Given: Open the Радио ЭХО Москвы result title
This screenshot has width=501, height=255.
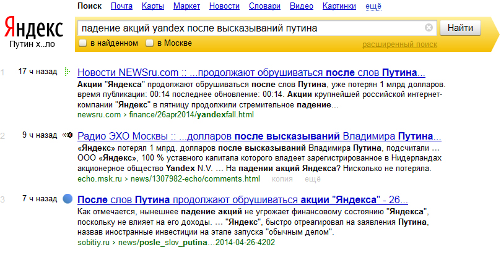Looking at the screenshot, I should point(259,136).
